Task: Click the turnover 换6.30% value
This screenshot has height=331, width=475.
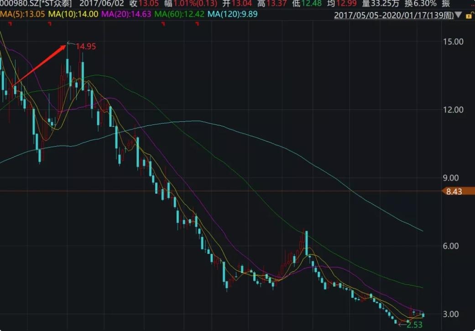Action: point(420,4)
